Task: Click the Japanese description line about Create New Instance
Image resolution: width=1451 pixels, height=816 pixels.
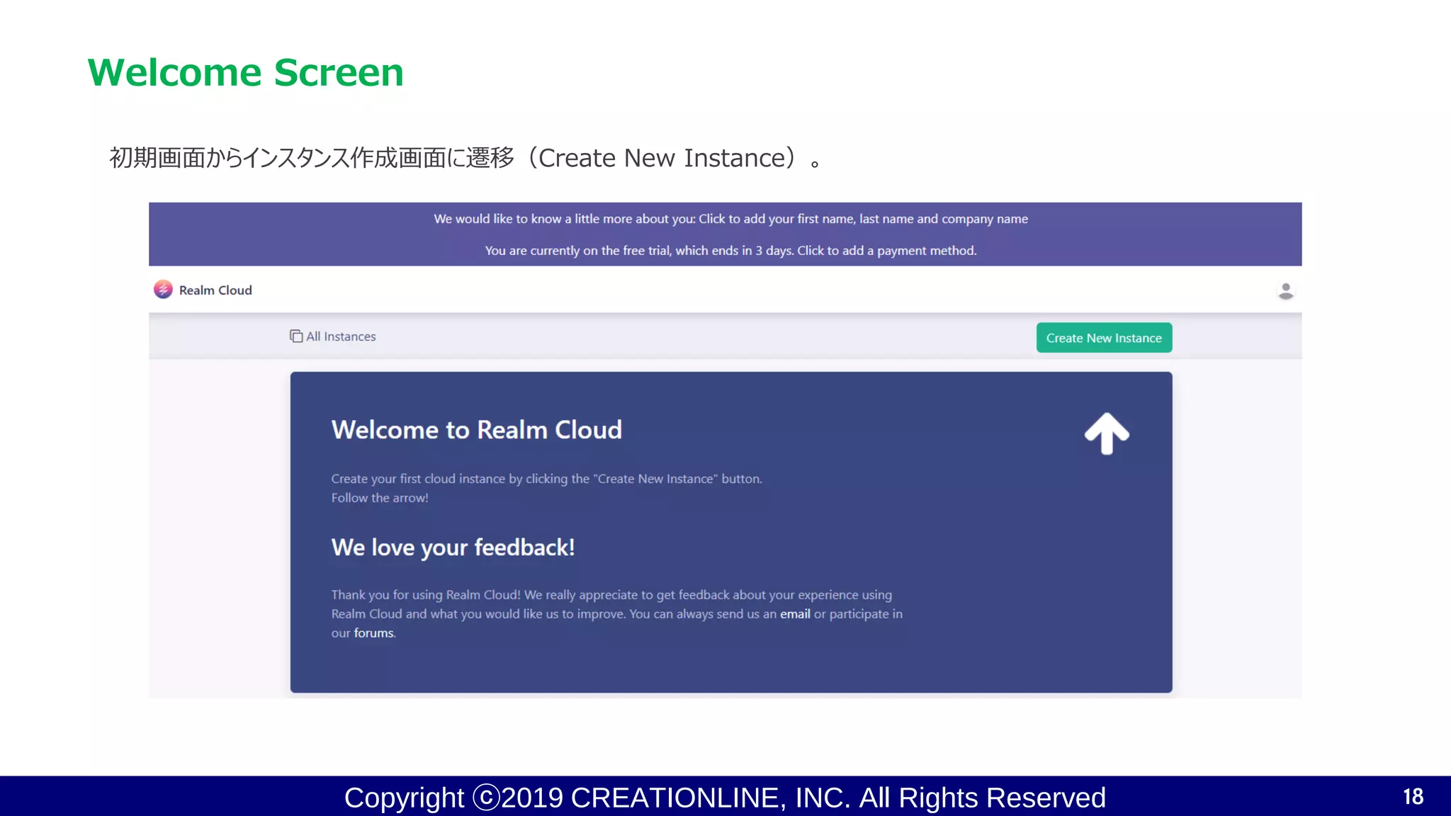Action: pyautogui.click(x=465, y=158)
